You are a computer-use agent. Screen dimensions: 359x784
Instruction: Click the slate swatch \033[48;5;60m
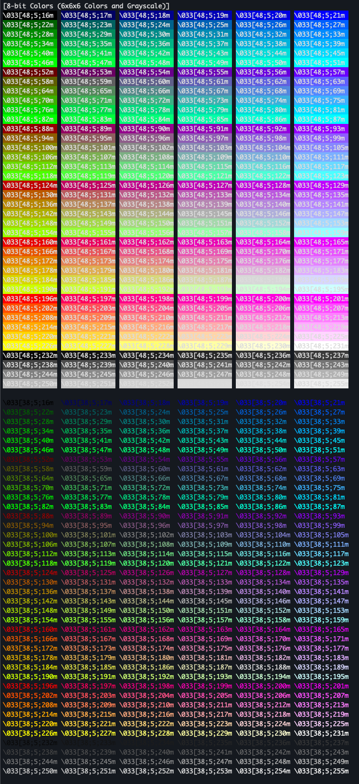146,82
